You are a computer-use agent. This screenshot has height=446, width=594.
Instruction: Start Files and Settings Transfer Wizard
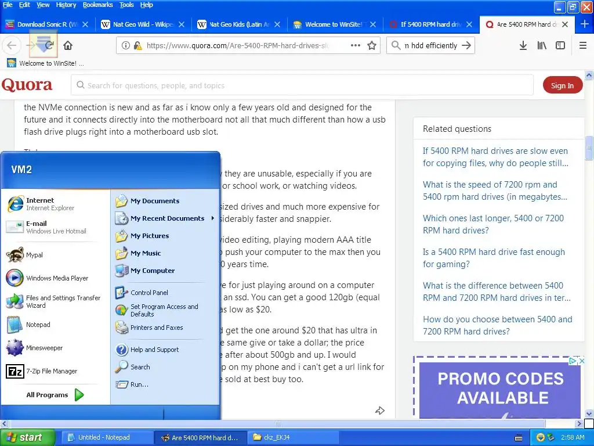click(53, 301)
